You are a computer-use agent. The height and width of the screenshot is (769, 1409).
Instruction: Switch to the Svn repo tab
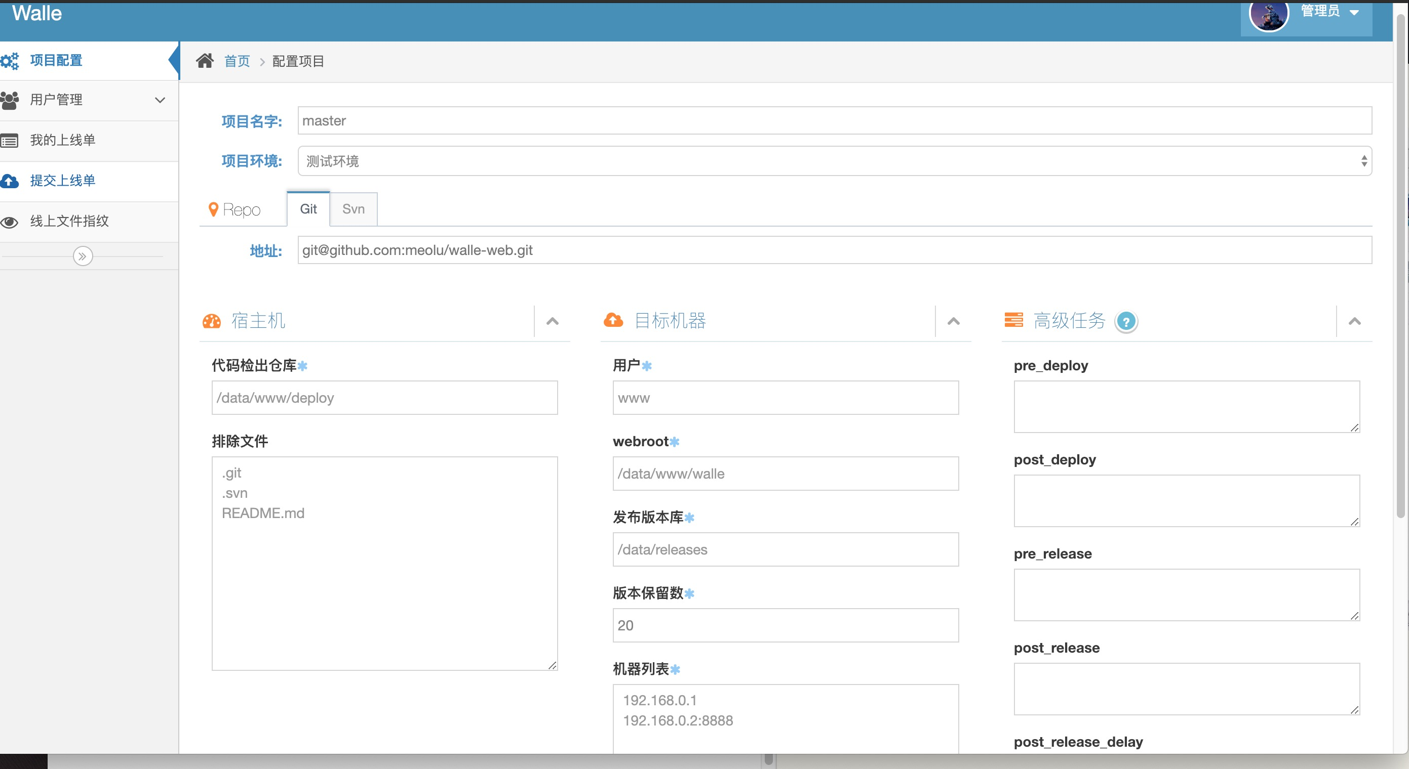(x=354, y=209)
